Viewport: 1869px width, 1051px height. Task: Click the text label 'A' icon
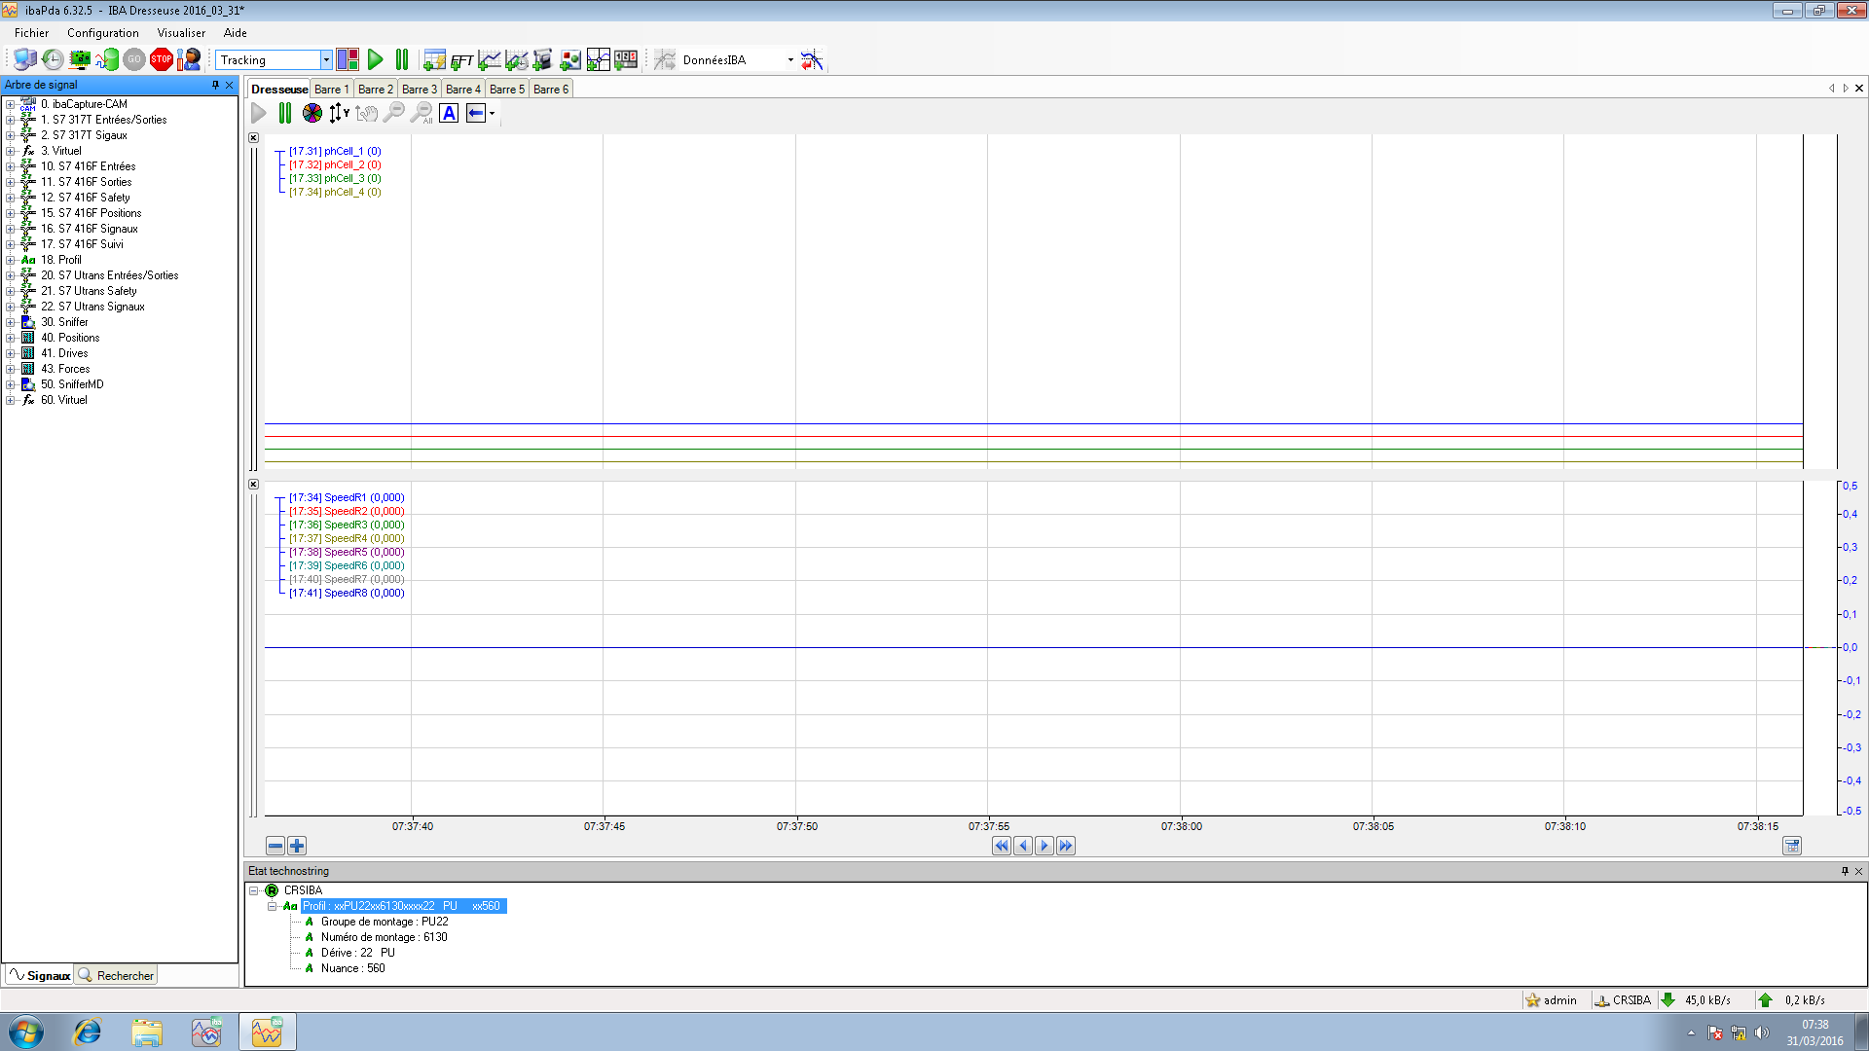pyautogui.click(x=449, y=113)
